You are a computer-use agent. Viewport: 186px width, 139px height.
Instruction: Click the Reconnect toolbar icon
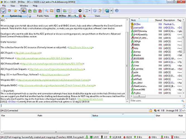(x=9, y=11)
